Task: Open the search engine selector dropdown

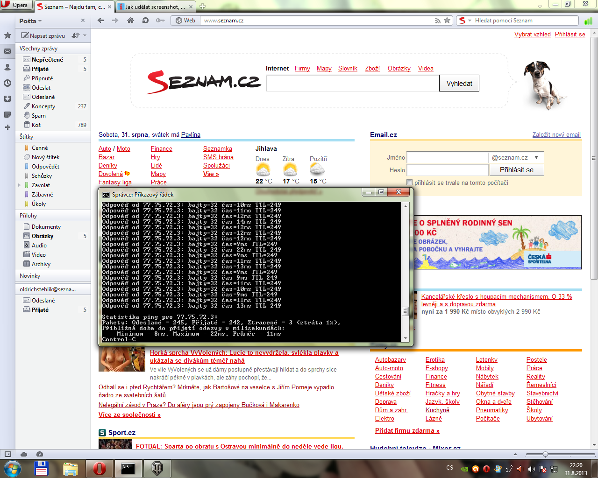Action: [x=464, y=21]
